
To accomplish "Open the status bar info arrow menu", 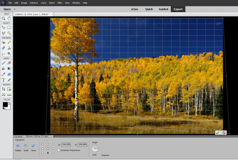I will 52,137.
